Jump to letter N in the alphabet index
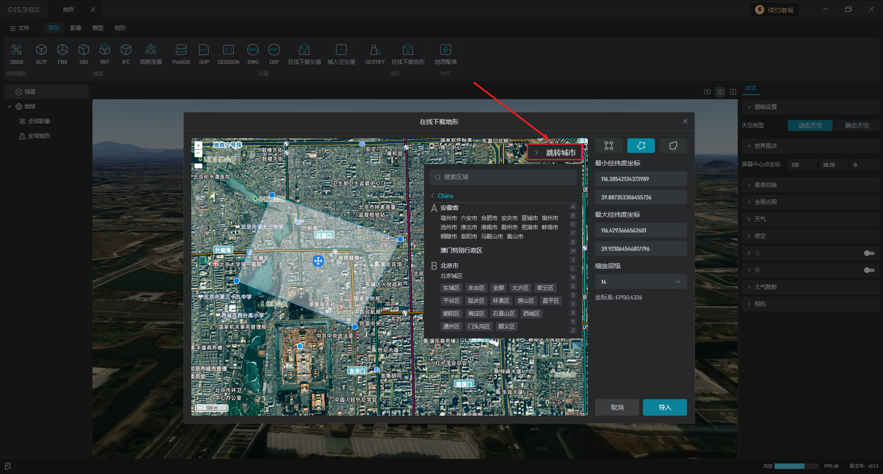The image size is (883, 474). [573, 277]
